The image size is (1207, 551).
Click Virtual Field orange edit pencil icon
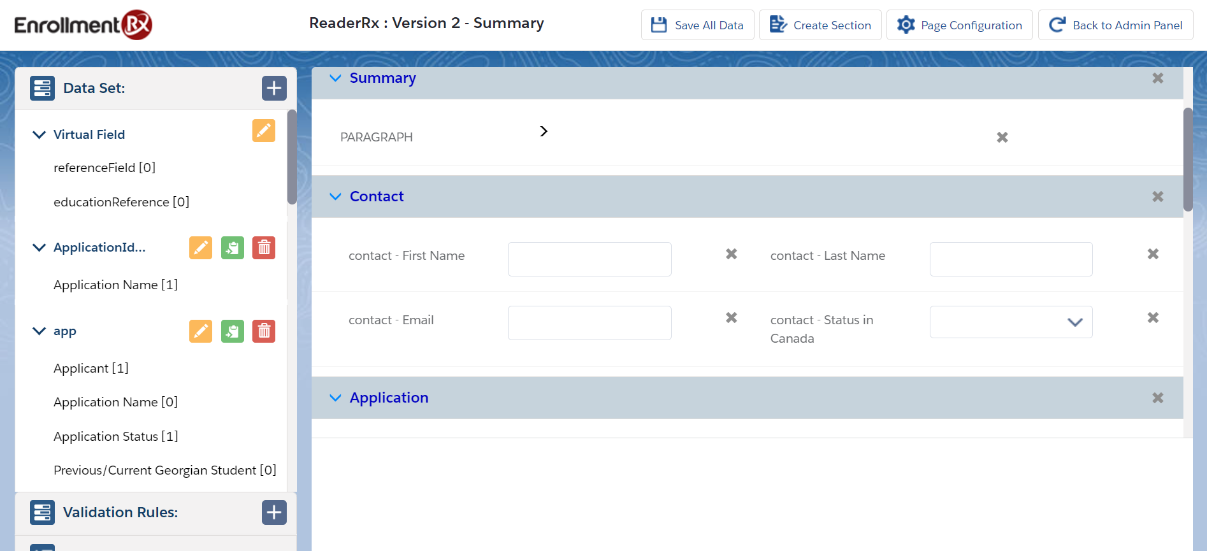(263, 131)
